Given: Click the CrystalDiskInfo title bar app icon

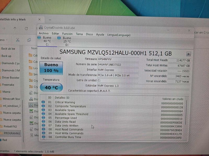Looking at the screenshot, I should click(x=41, y=27).
